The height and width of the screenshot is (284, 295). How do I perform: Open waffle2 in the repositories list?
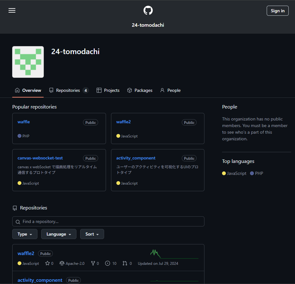26,253
